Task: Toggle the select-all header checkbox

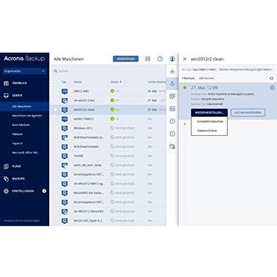Action: coord(55,82)
